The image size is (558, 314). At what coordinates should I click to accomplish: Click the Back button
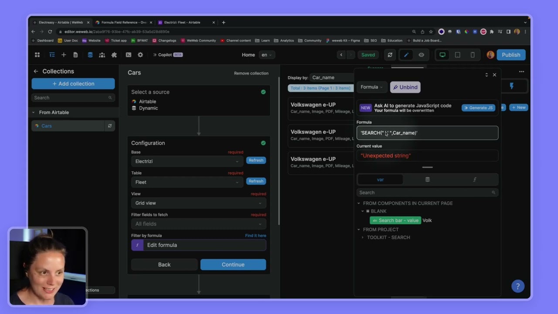click(x=164, y=265)
